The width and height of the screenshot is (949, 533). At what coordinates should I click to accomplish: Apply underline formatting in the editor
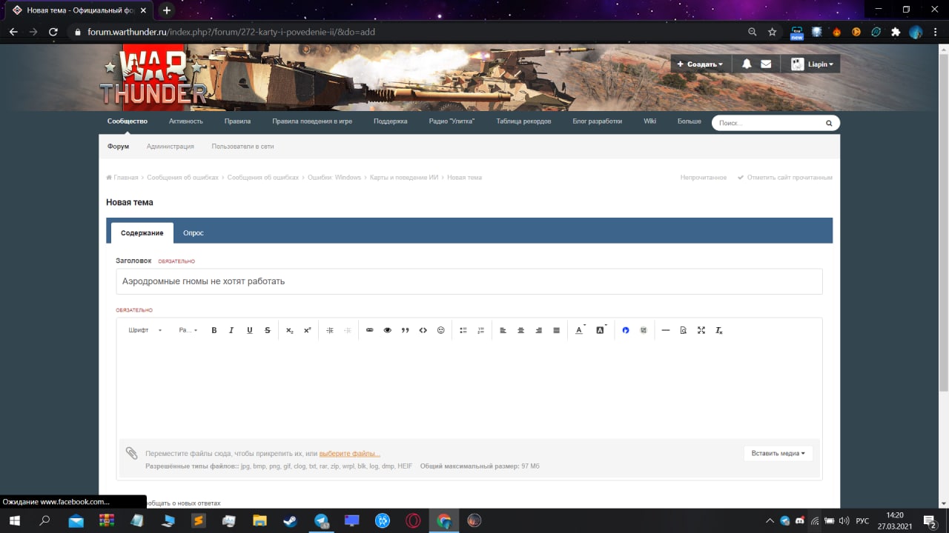[x=250, y=330]
